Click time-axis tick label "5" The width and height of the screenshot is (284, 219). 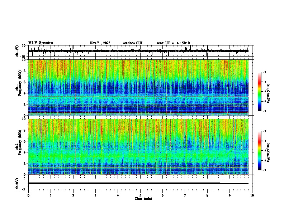tap(140, 195)
